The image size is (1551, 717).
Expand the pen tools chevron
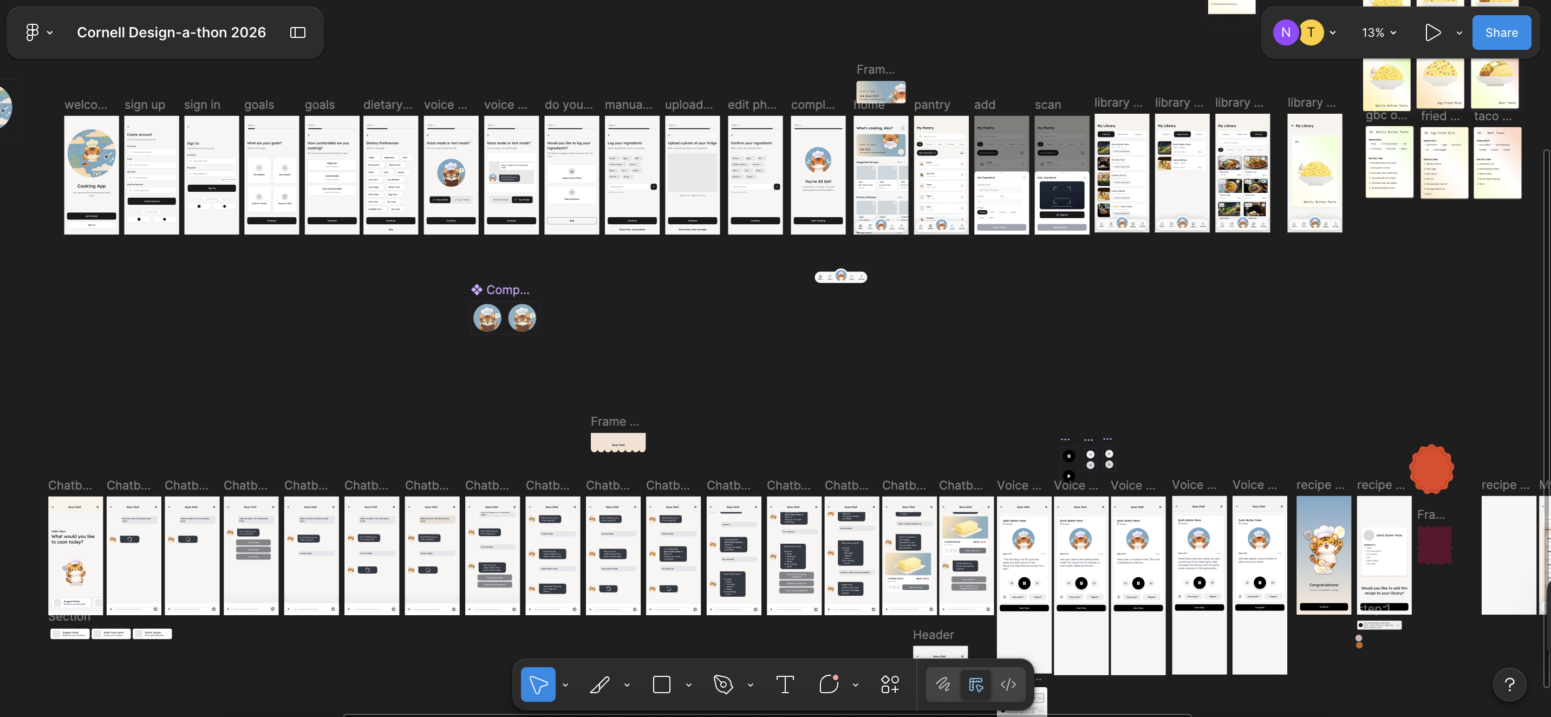(x=750, y=685)
